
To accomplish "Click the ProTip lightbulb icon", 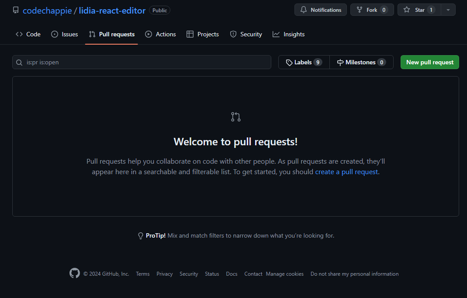I will coord(141,236).
